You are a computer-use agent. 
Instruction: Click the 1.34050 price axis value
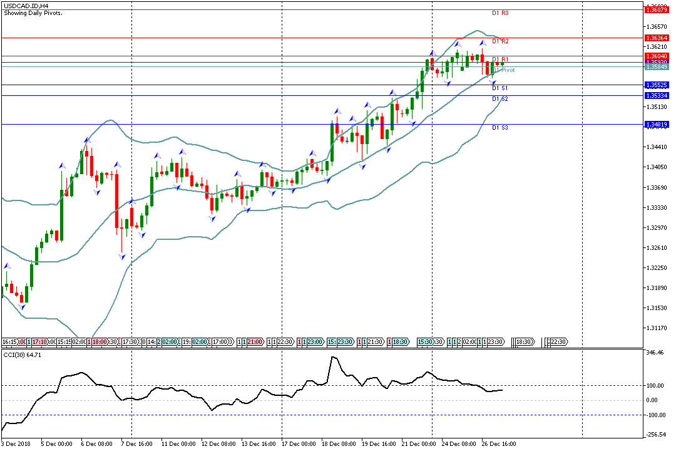(657, 167)
